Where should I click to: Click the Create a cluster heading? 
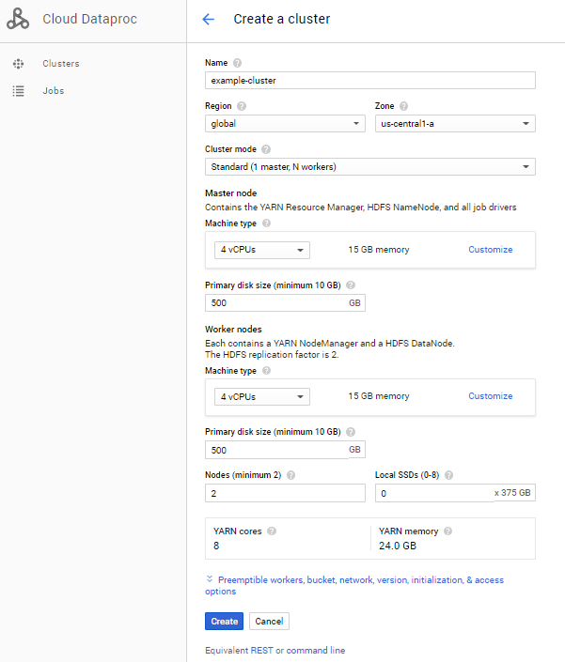pyautogui.click(x=282, y=19)
